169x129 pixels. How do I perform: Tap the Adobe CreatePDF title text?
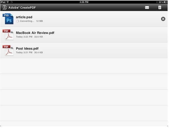point(22,8)
